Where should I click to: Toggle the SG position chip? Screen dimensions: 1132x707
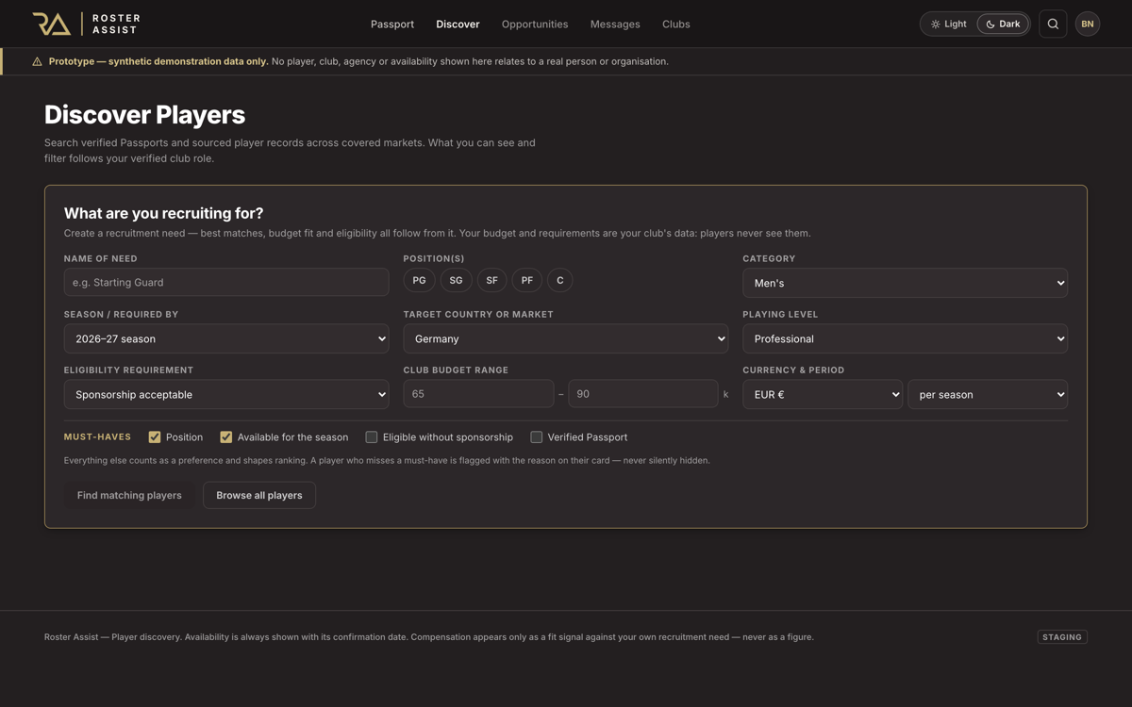click(456, 280)
